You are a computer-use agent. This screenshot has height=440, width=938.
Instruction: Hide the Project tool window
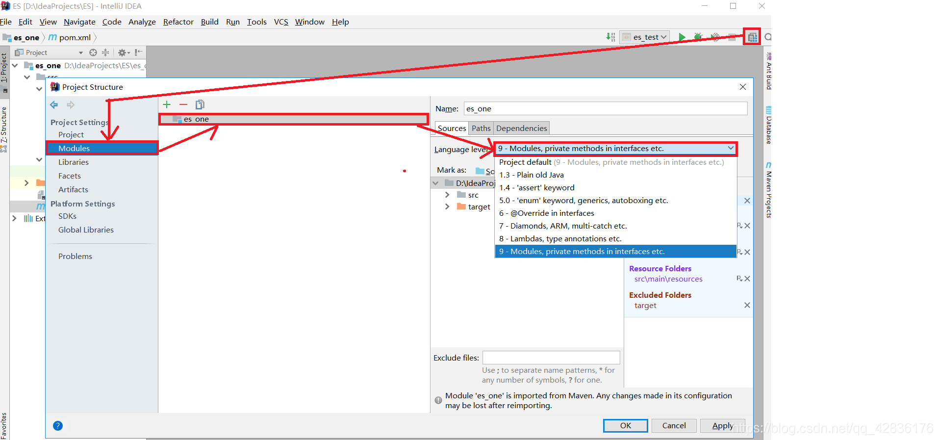(139, 52)
